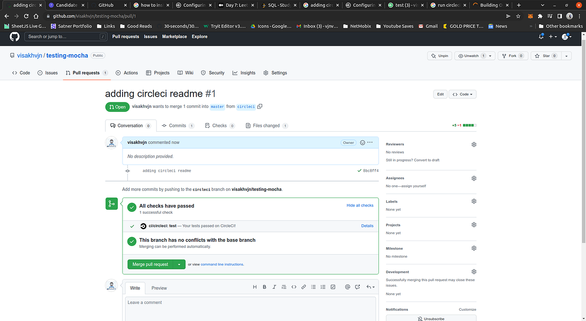Viewport: 586px width, 321px height.
Task: Open user avatar menu in header
Action: pos(566,37)
